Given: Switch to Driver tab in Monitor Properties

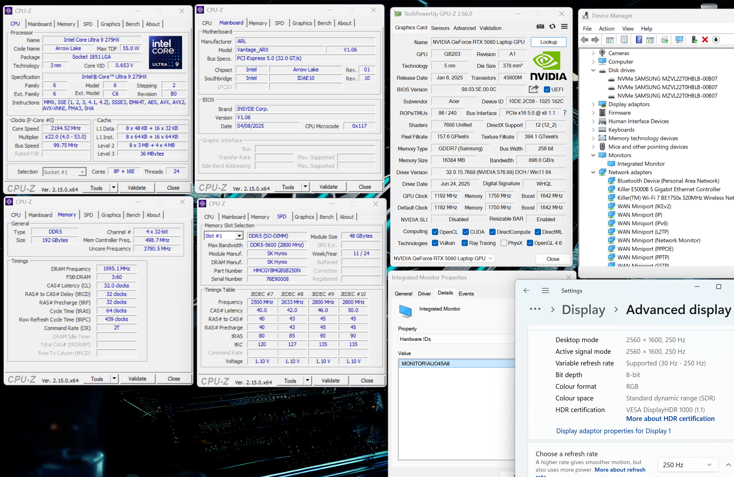Looking at the screenshot, I should 424,294.
